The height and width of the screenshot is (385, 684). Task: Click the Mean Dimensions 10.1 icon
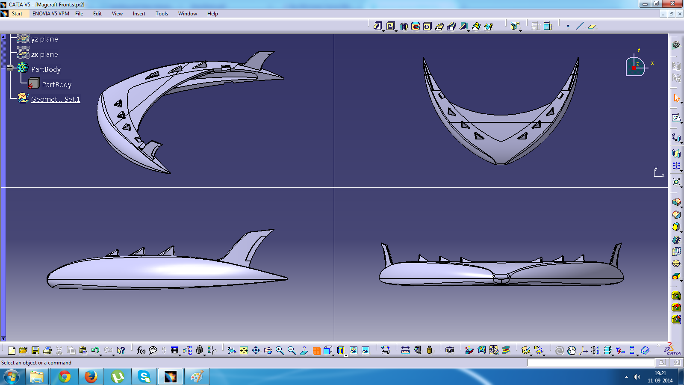tap(595, 350)
